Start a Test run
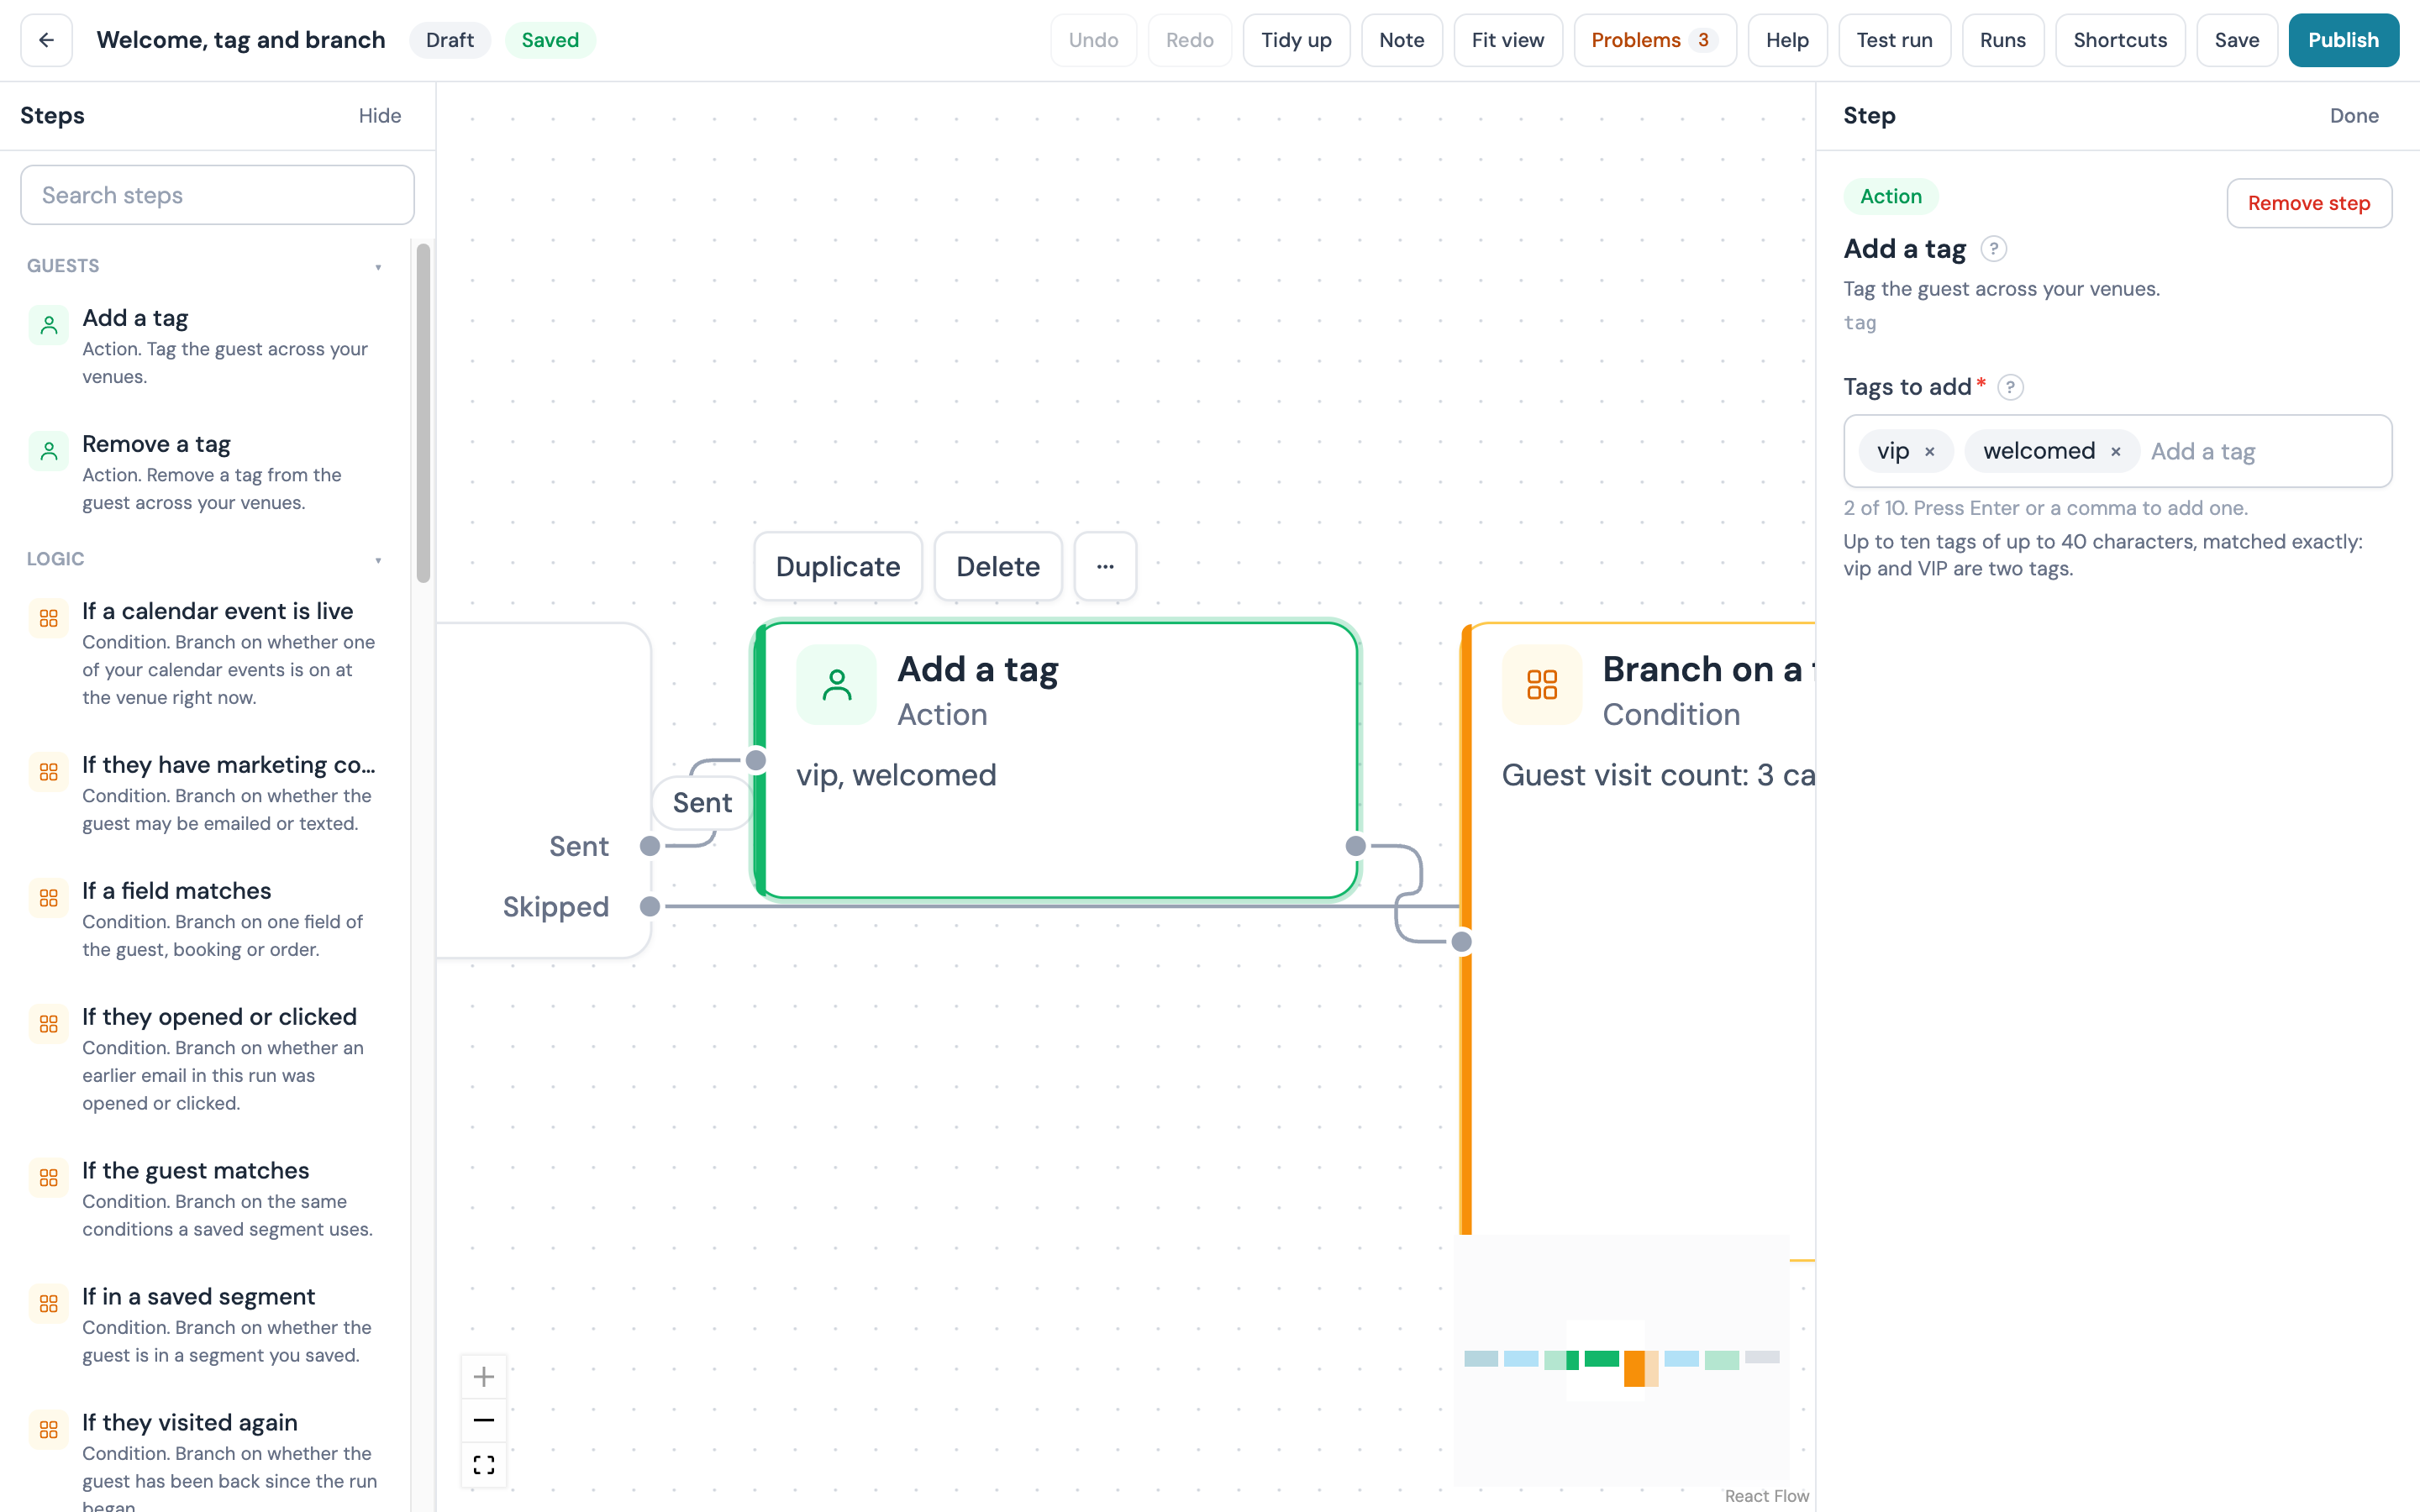This screenshot has width=2420, height=1512. coord(1894,40)
